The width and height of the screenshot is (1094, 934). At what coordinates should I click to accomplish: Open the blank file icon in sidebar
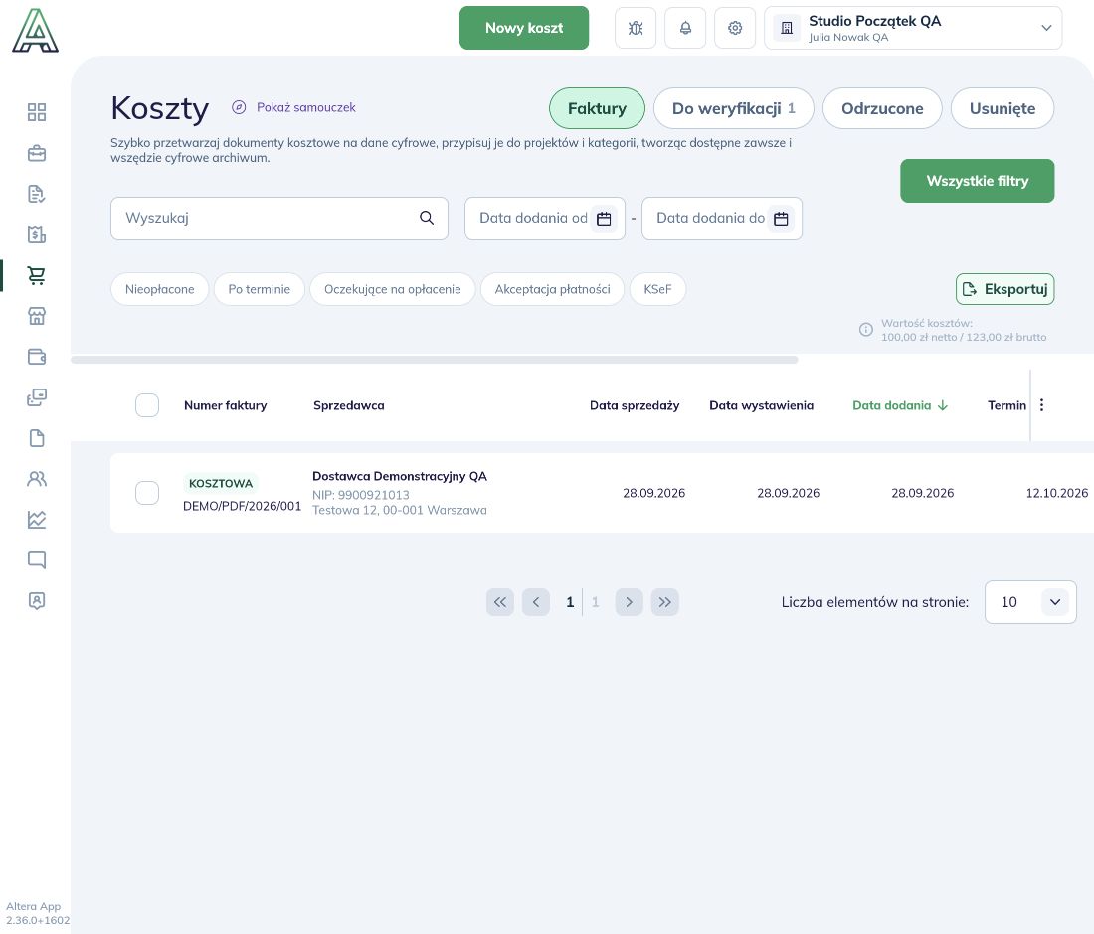(x=36, y=438)
